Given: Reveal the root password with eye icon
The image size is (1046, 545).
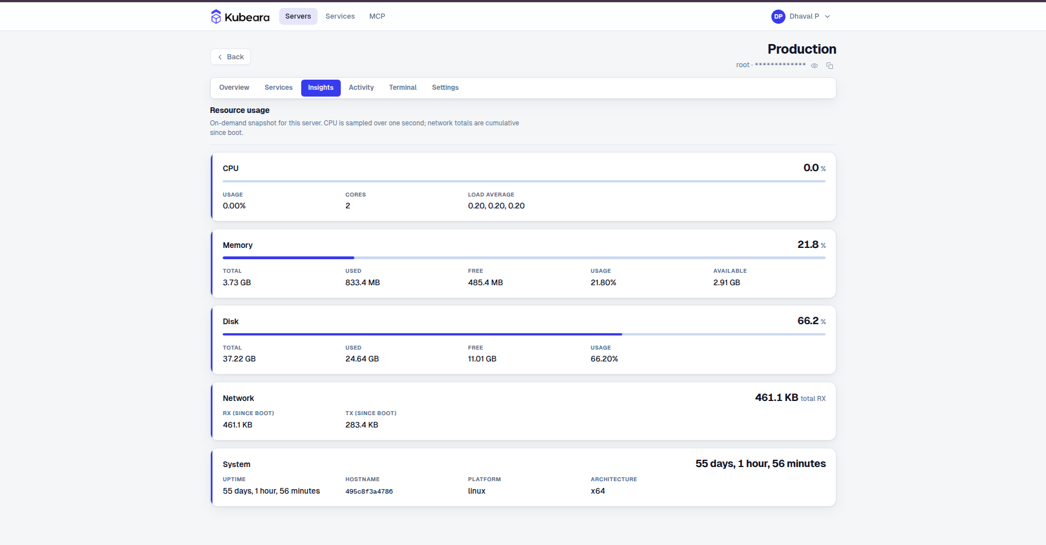Looking at the screenshot, I should pyautogui.click(x=814, y=66).
